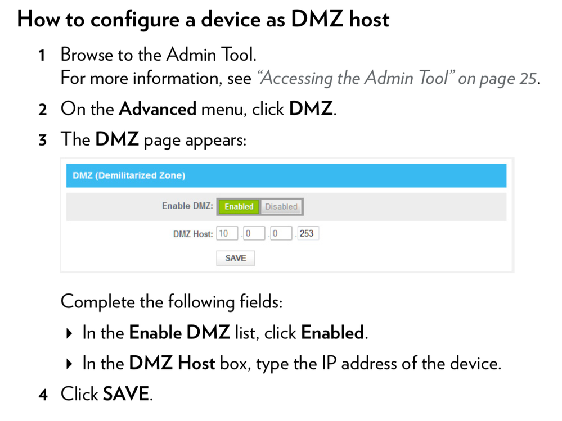Click step number 4 beside Click SAVE
Viewport: 562px width, 421px height.
pos(43,395)
